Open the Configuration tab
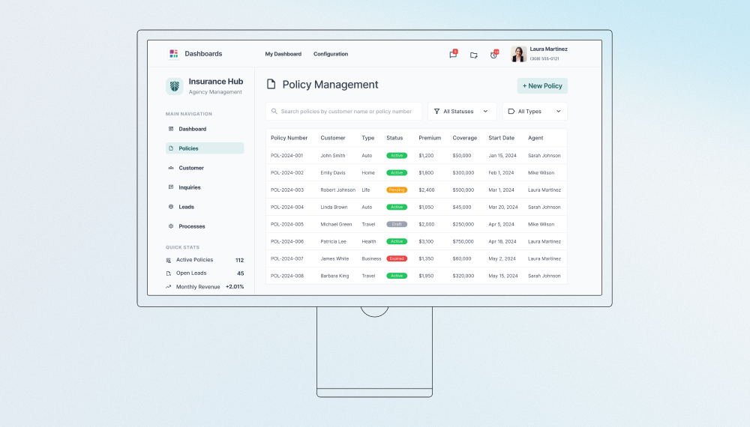The height and width of the screenshot is (427, 750). (x=331, y=54)
